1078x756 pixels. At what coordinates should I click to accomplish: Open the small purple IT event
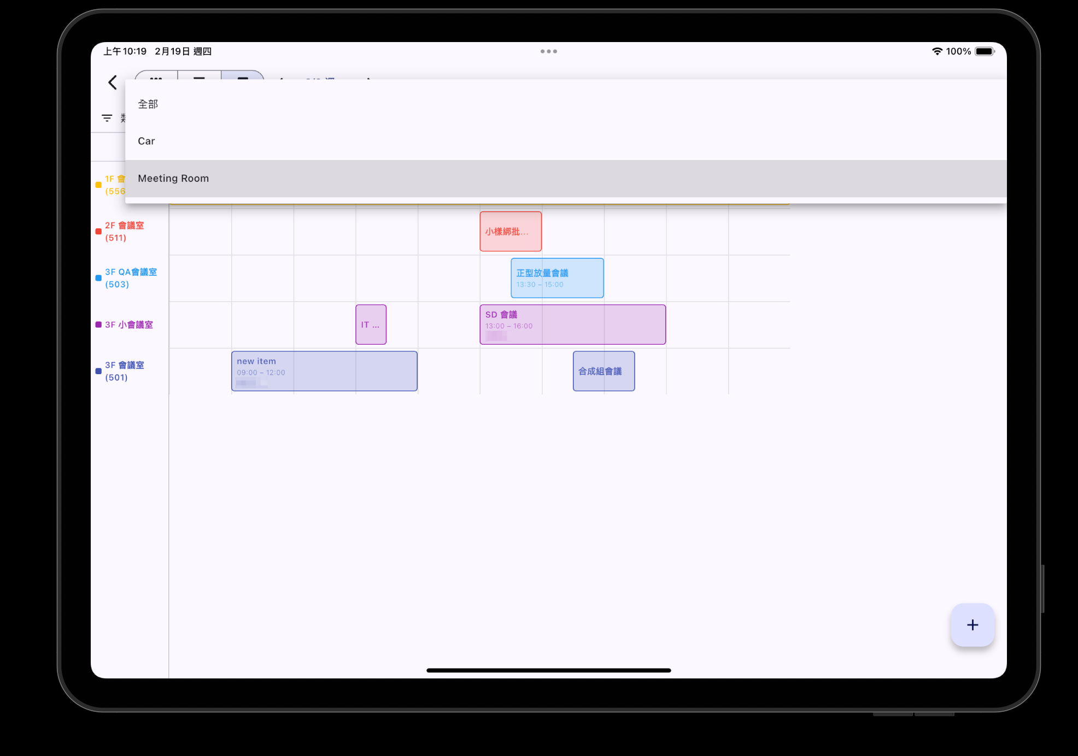[371, 324]
